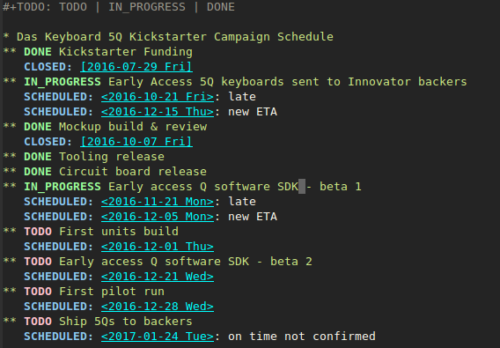
Task: Open the 2016-12-28 Wed scheduled date
Action: tap(158, 307)
